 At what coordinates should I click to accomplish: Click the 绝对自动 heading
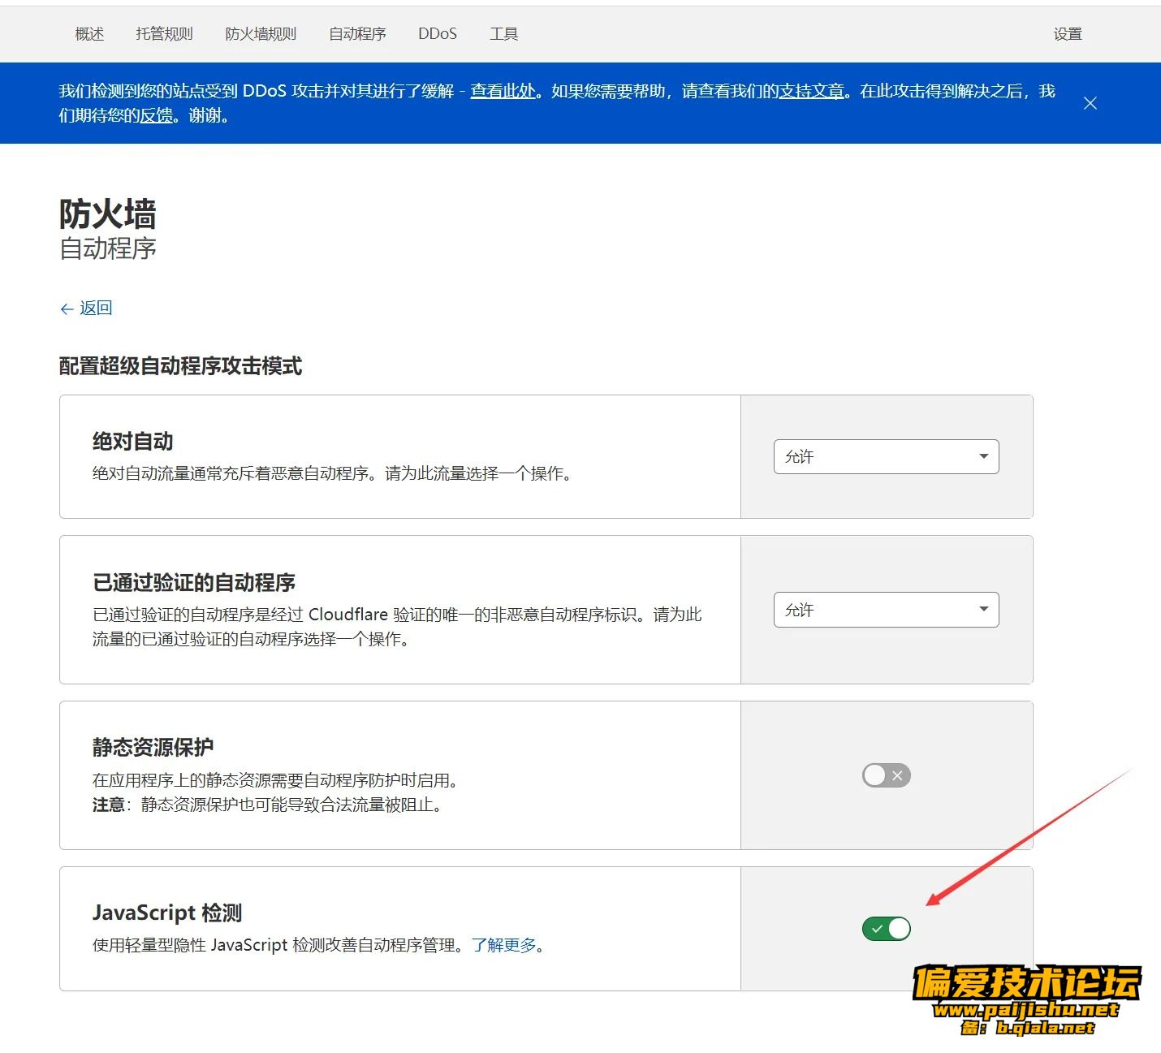click(x=133, y=442)
